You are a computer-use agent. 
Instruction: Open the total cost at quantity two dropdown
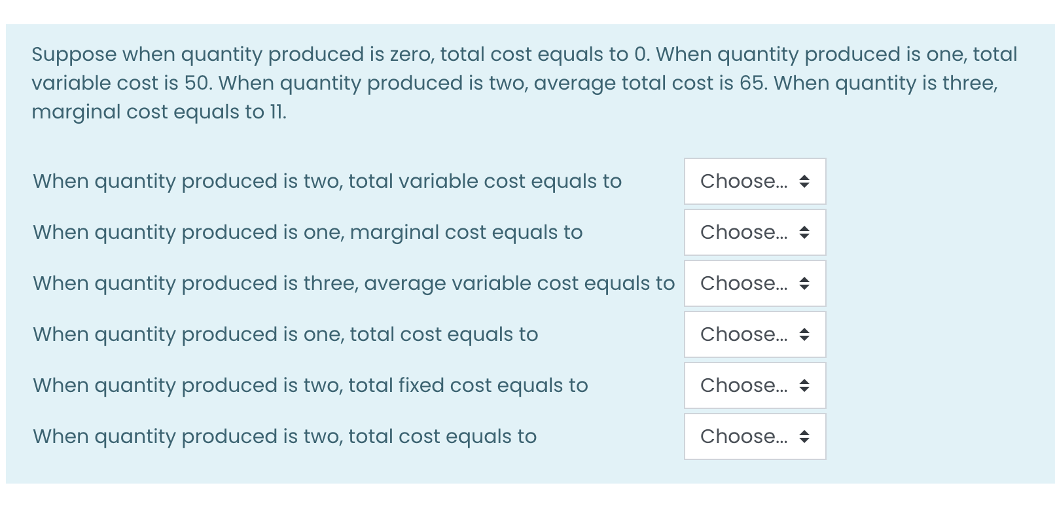755,436
